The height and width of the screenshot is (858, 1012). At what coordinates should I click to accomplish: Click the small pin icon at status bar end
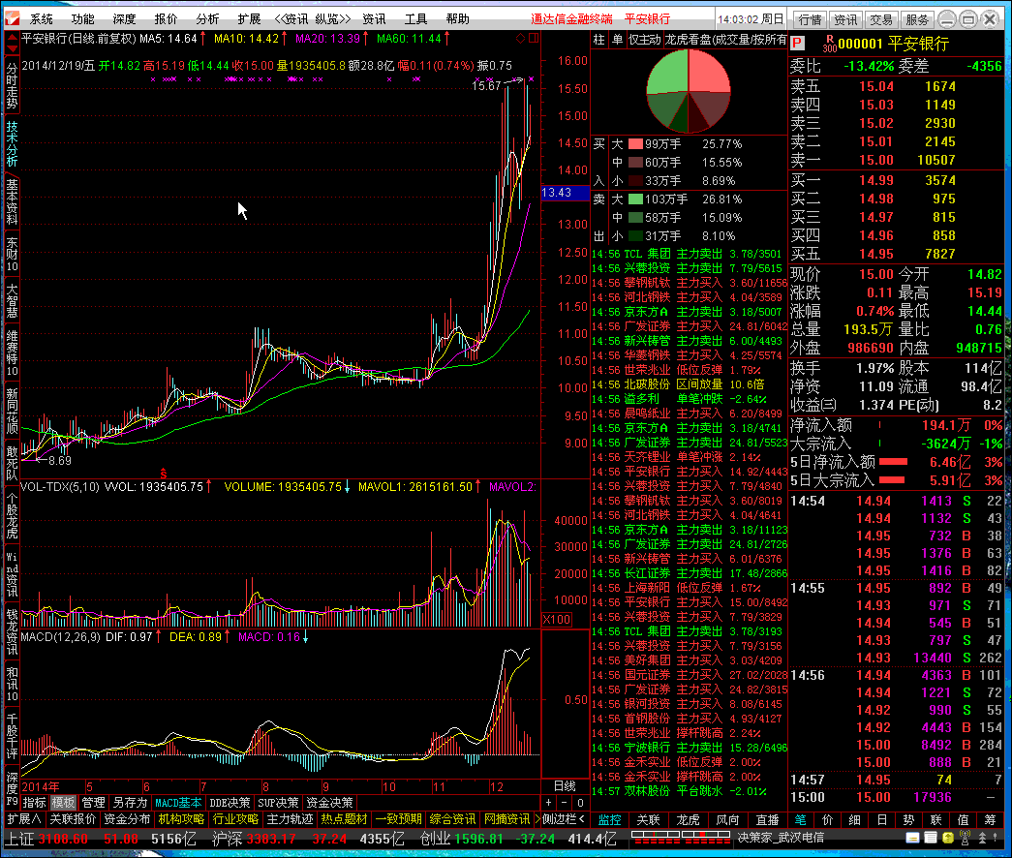tap(997, 838)
